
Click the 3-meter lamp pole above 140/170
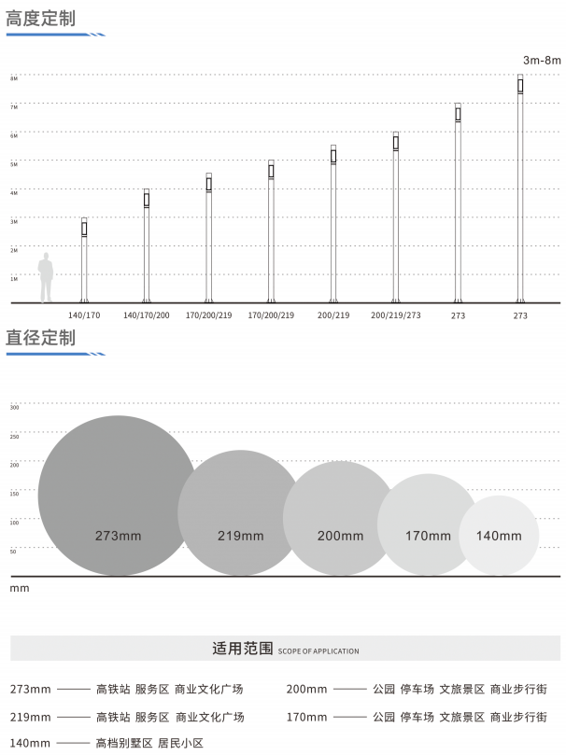pos(84,260)
